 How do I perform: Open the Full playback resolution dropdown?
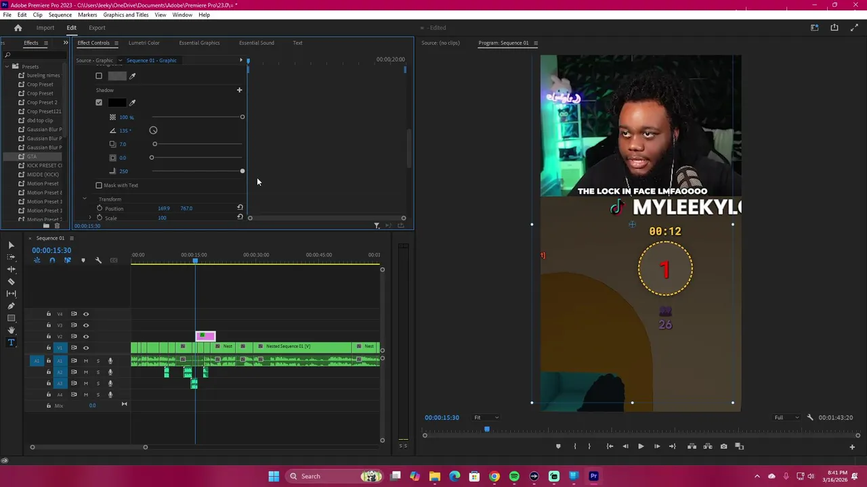coord(786,417)
